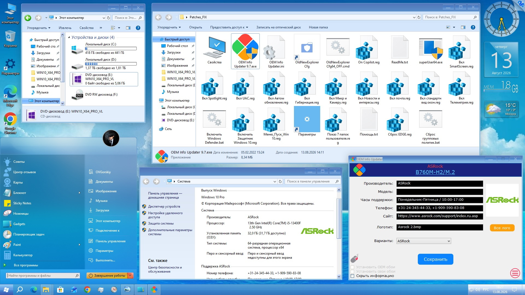Click Записать на оптический диск
525x295 pixels.
278,27
